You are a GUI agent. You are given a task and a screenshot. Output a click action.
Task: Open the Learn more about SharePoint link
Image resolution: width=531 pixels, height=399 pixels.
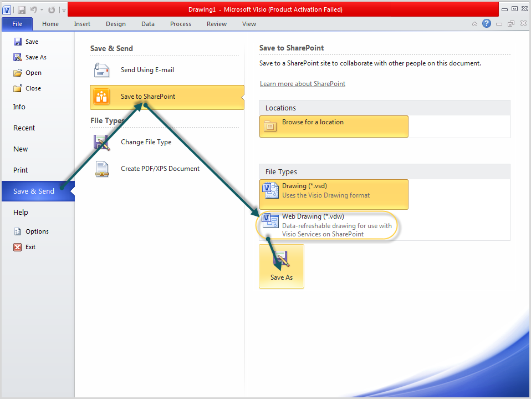tap(303, 84)
